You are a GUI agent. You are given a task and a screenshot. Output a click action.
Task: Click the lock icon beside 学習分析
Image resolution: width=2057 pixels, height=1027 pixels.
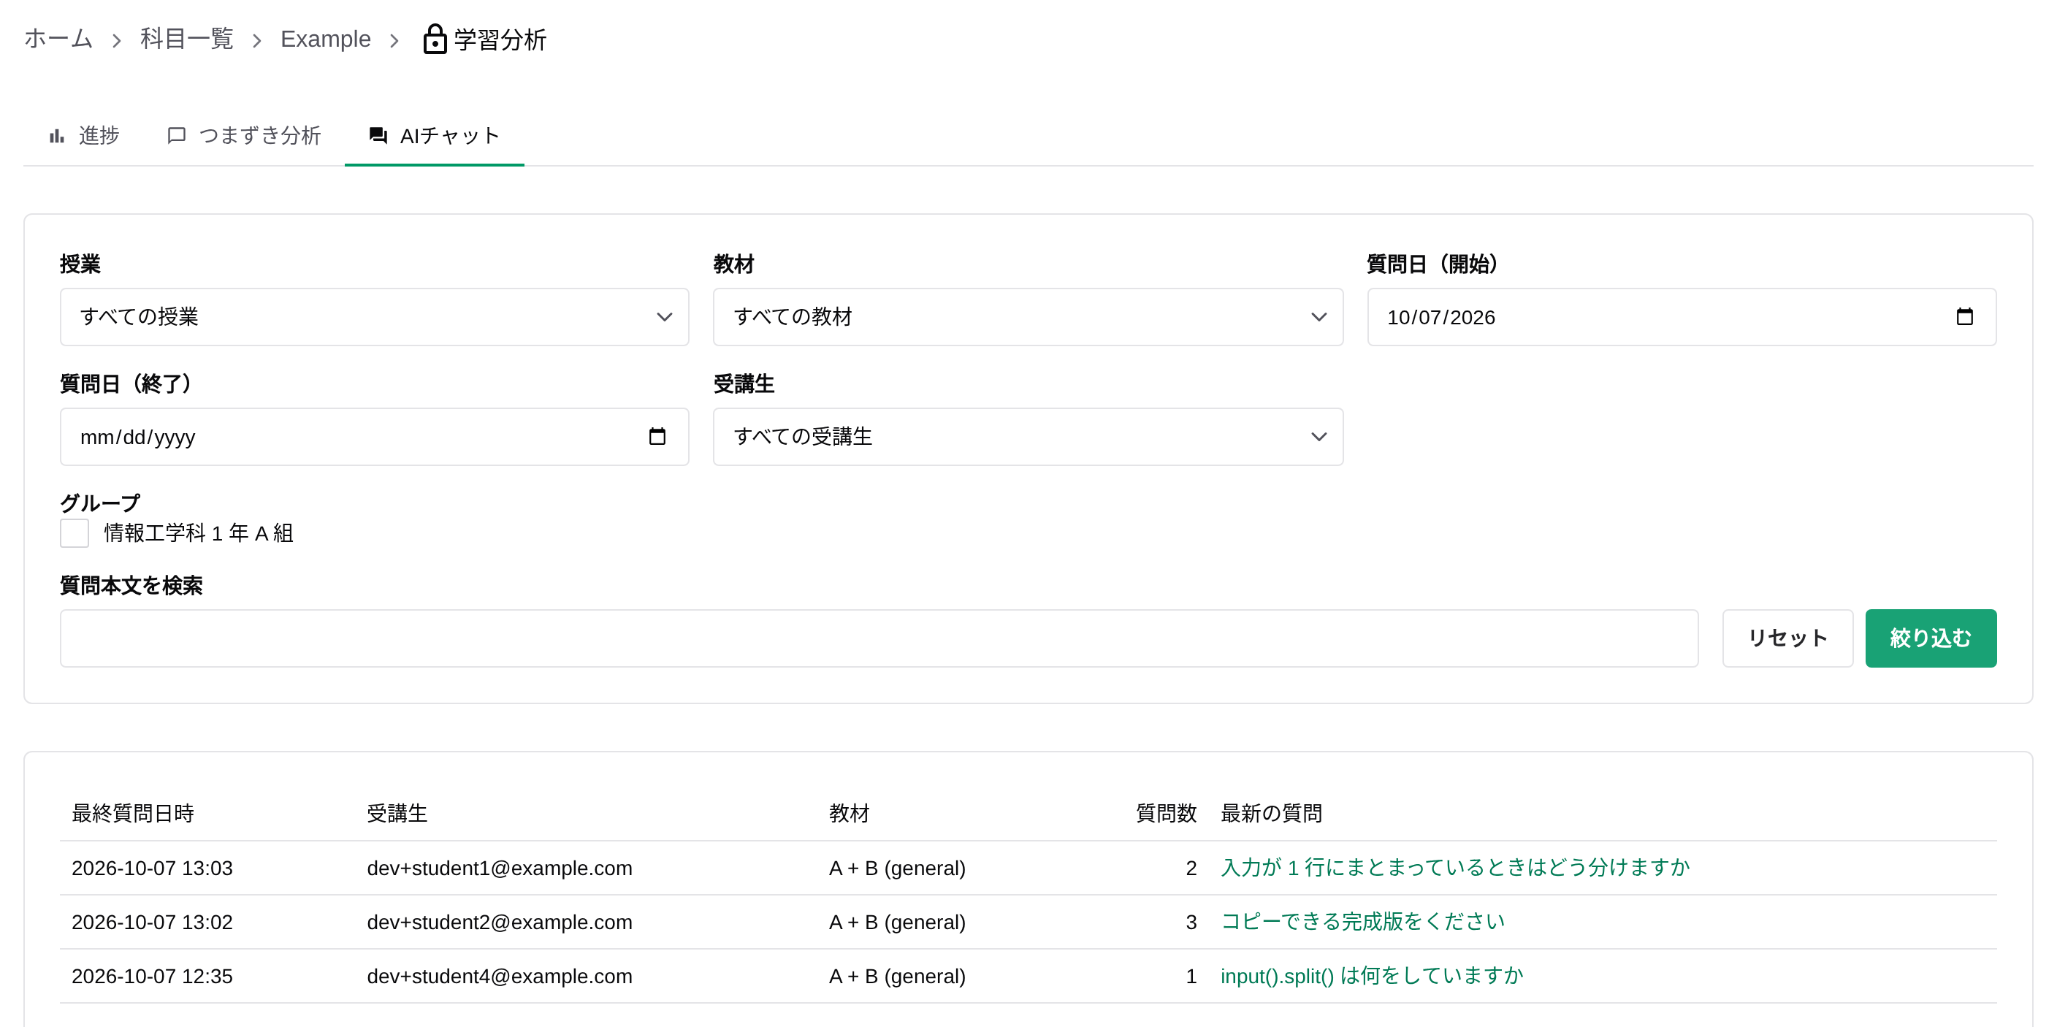[x=435, y=39]
